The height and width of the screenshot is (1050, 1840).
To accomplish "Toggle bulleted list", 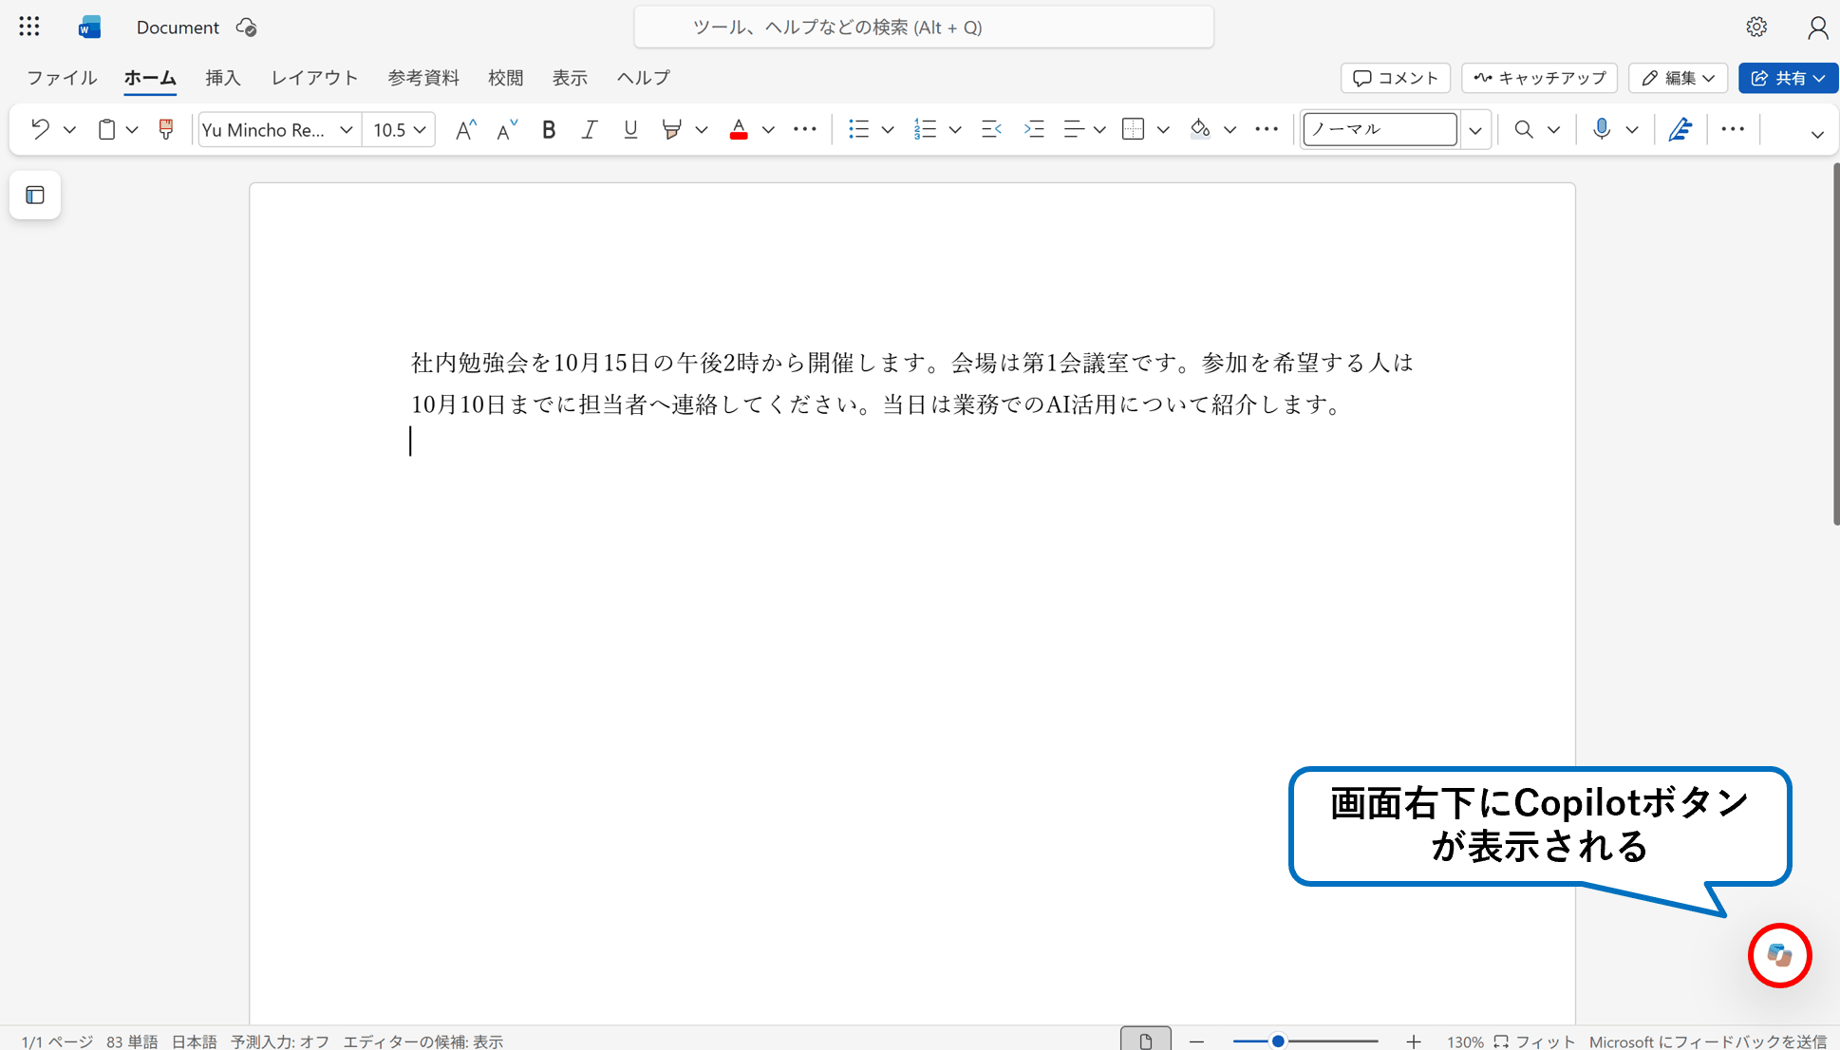I will [x=858, y=129].
